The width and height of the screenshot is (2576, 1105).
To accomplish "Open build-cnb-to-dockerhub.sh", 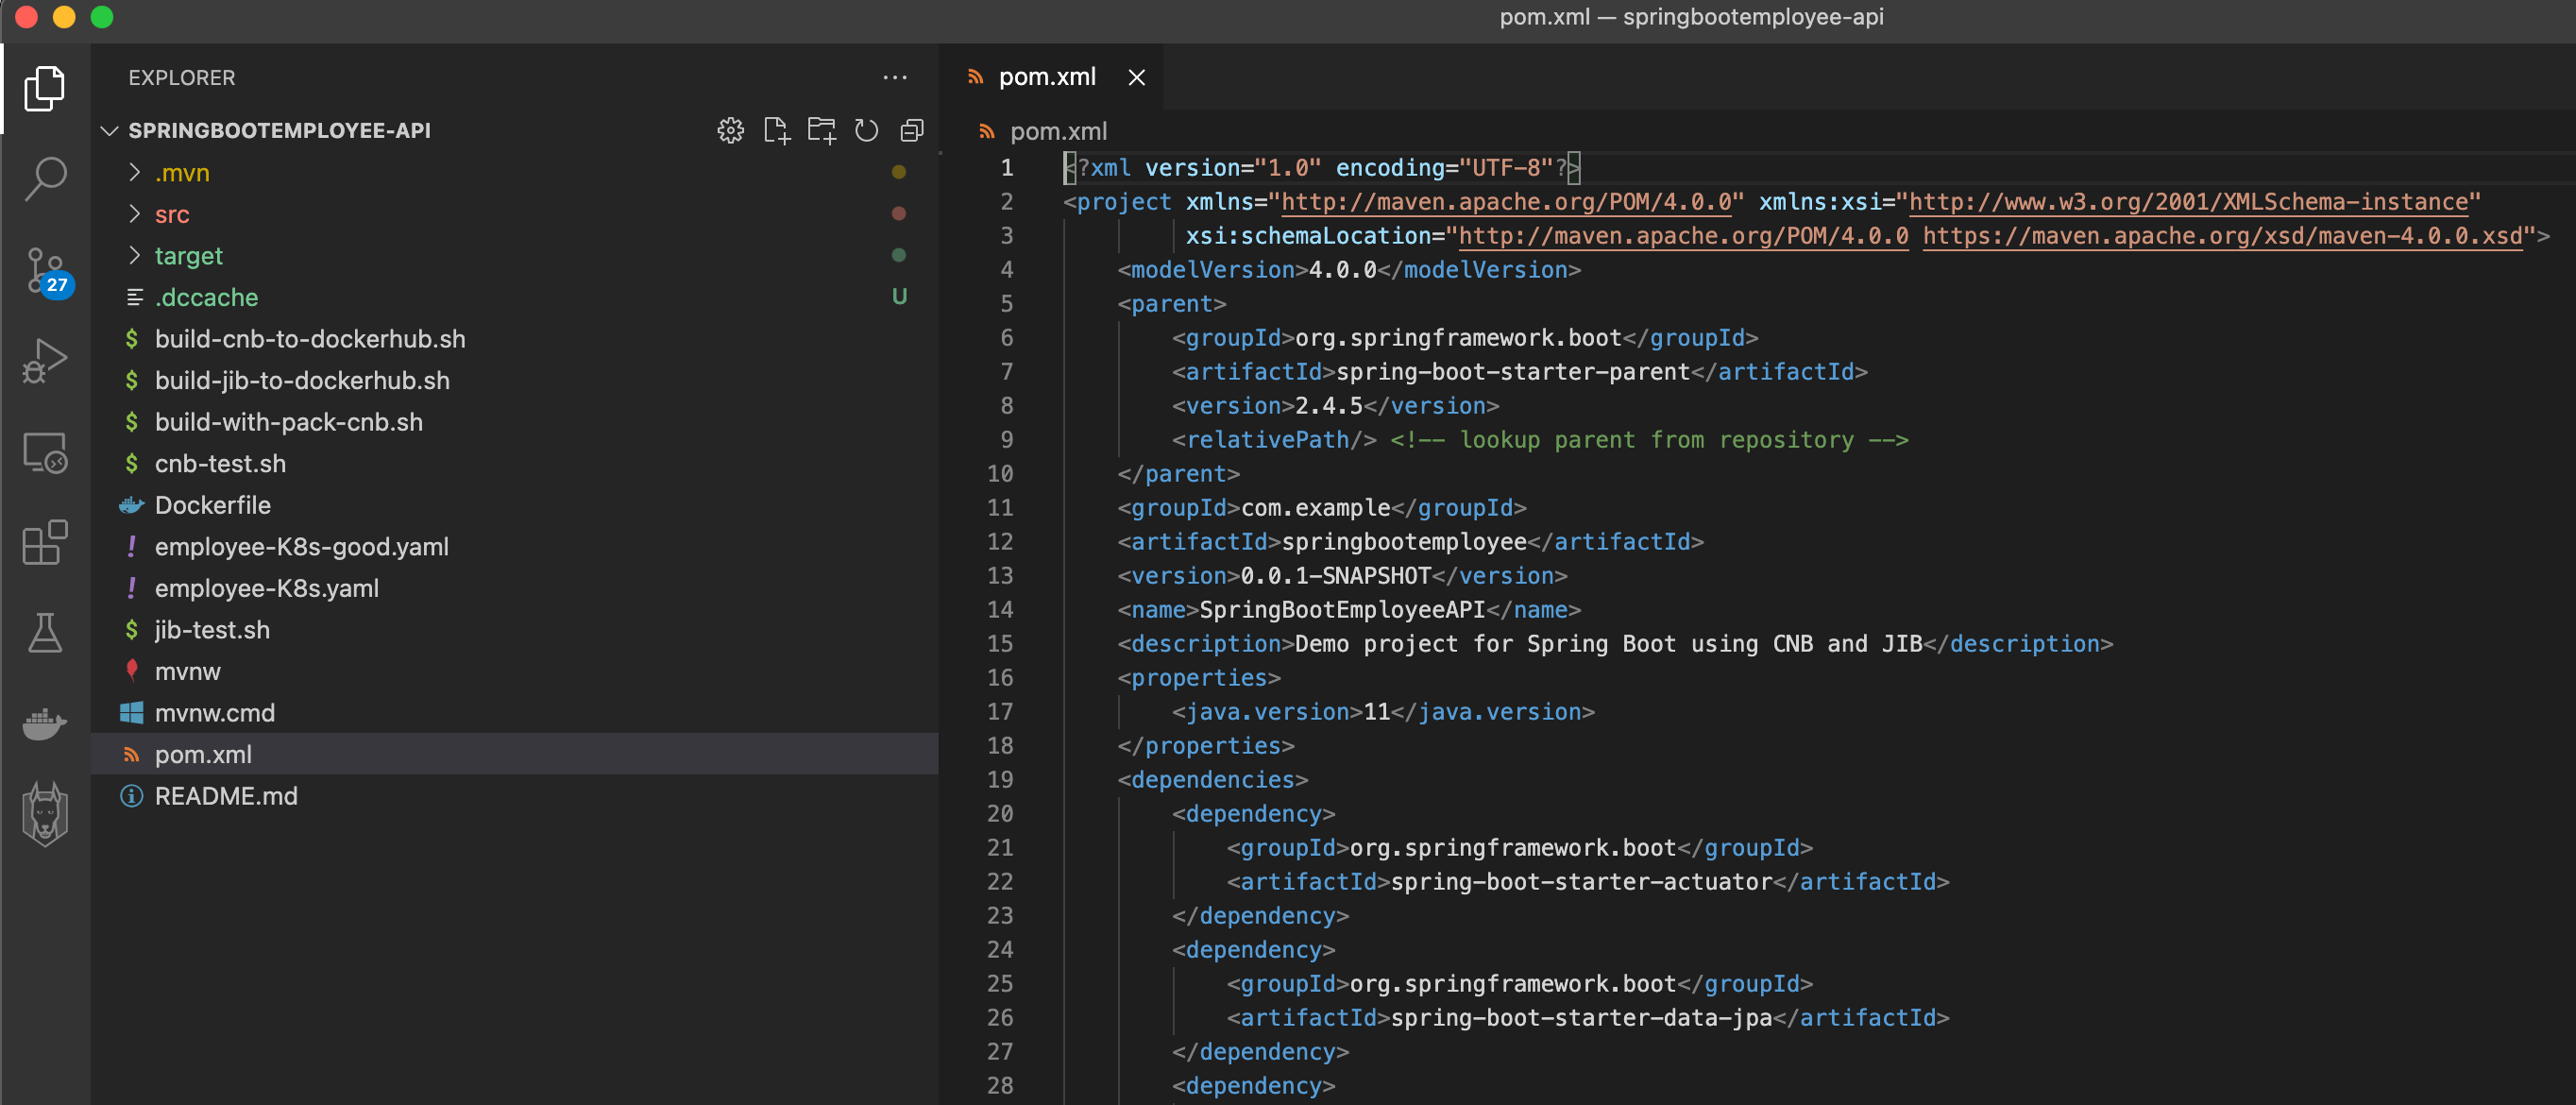I will point(514,339).
